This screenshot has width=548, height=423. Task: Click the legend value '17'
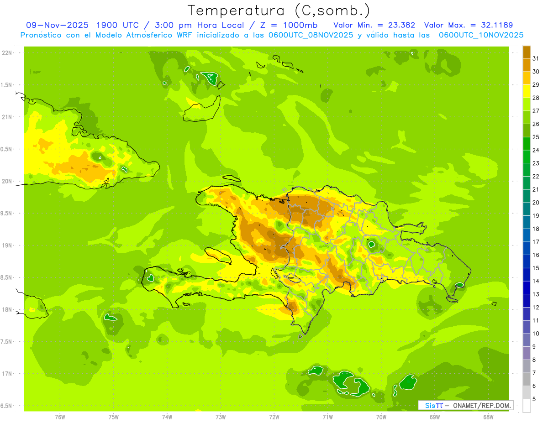click(536, 242)
